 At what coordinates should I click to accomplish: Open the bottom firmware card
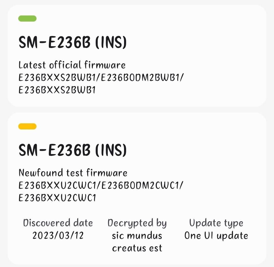click(x=137, y=188)
